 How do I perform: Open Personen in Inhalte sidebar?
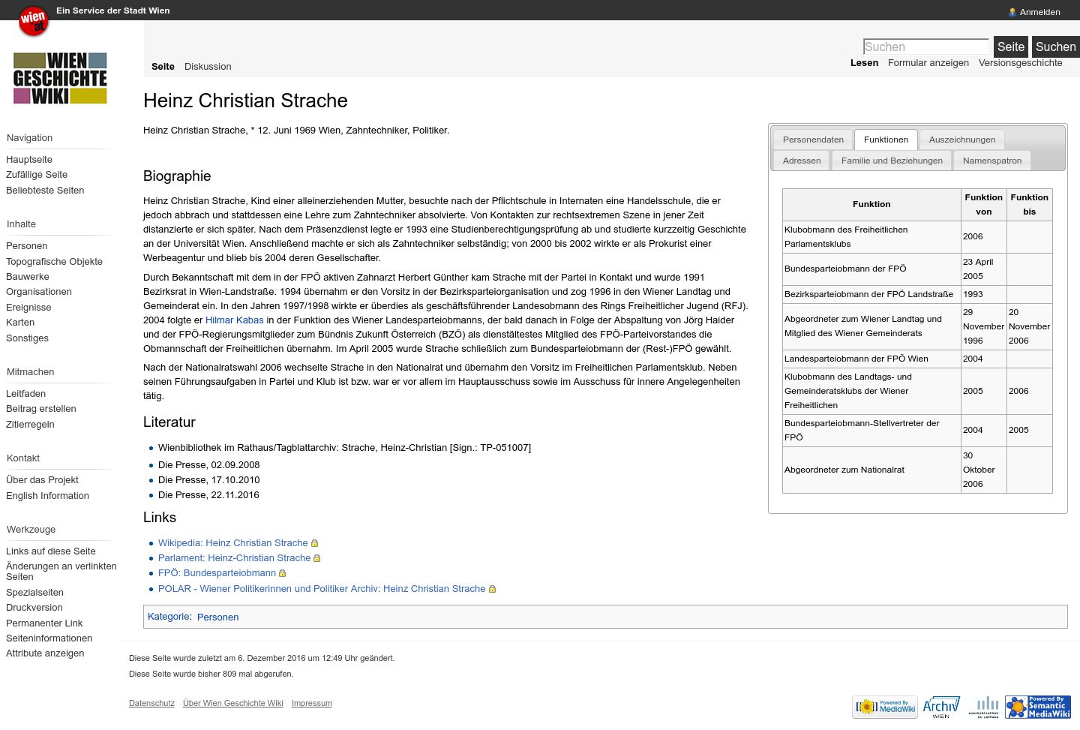point(26,246)
